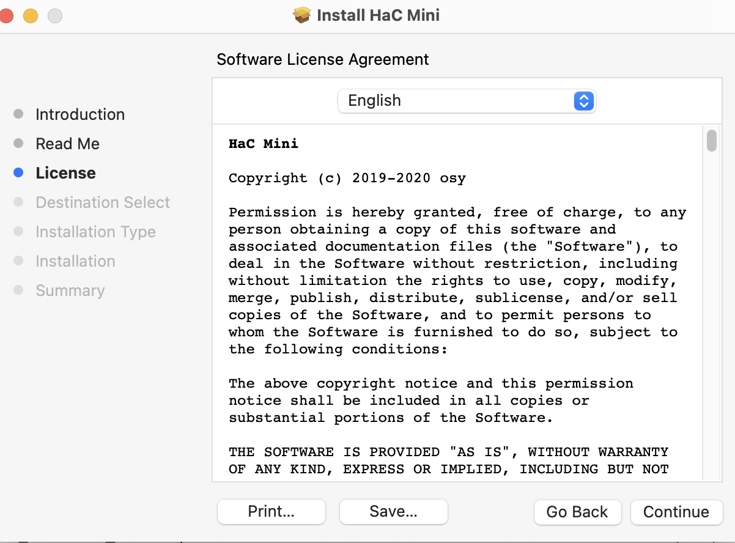Image resolution: width=735 pixels, height=543 pixels.
Task: Click the gray bullet beside Introduction
Action: coord(18,114)
